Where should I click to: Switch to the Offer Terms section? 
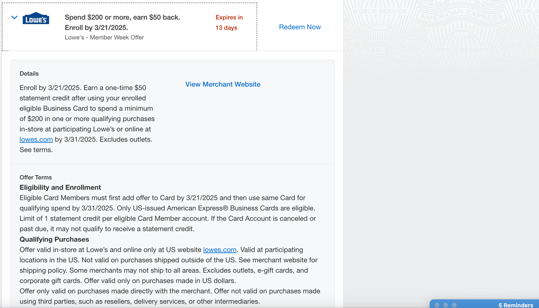(35, 177)
